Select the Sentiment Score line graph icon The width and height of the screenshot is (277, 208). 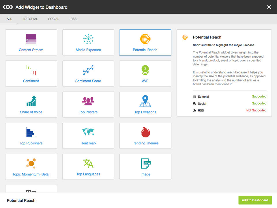pyautogui.click(x=88, y=70)
